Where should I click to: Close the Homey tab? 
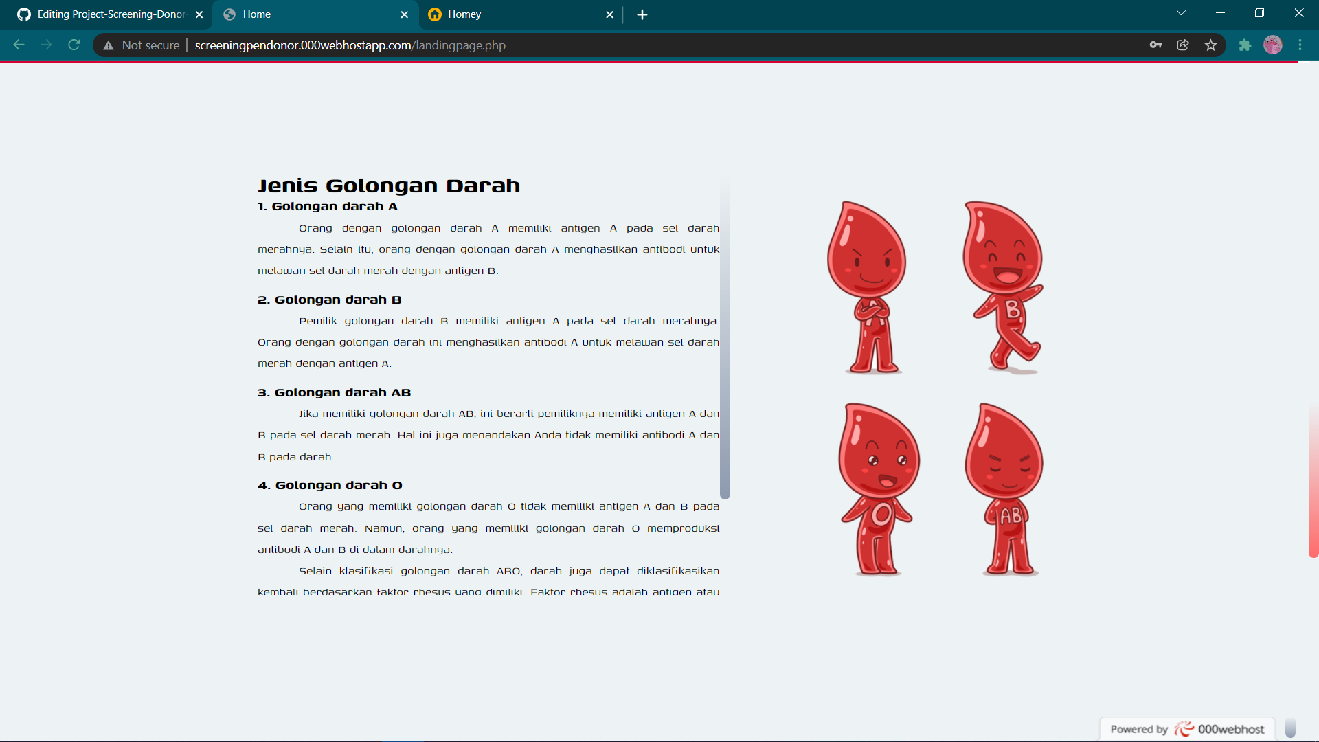click(x=610, y=14)
